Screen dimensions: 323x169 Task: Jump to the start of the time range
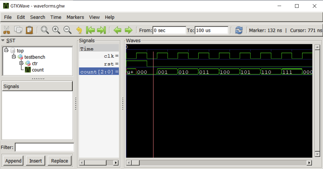pos(90,30)
